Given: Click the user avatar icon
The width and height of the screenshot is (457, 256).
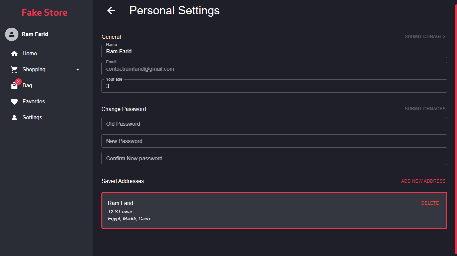Looking at the screenshot, I should [12, 34].
